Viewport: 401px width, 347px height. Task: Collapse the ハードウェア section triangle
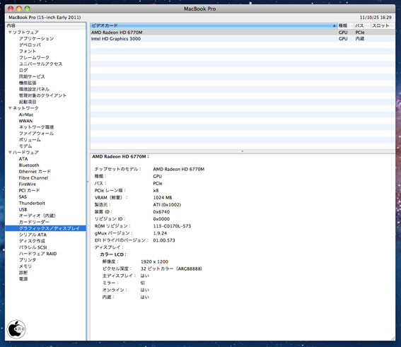point(10,152)
